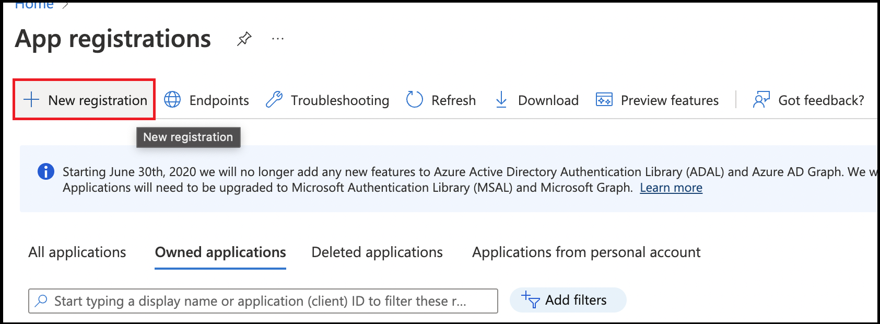Click the Got feedback person icon

tap(761, 100)
